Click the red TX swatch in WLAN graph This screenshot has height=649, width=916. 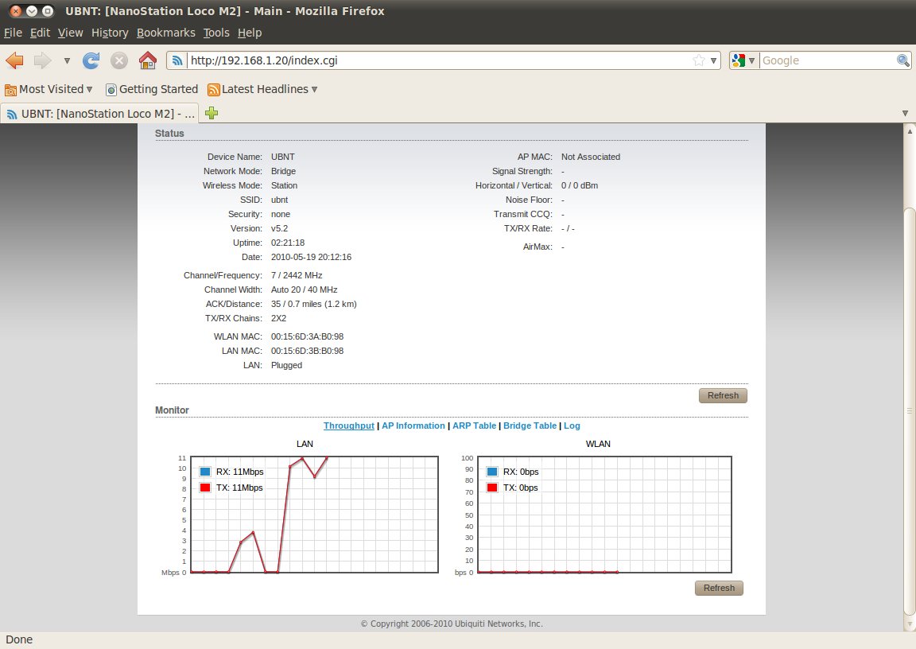491,488
